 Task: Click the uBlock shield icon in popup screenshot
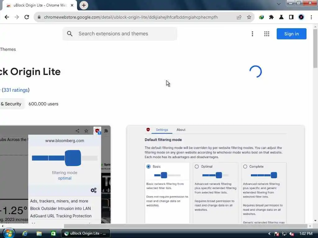[97, 131]
